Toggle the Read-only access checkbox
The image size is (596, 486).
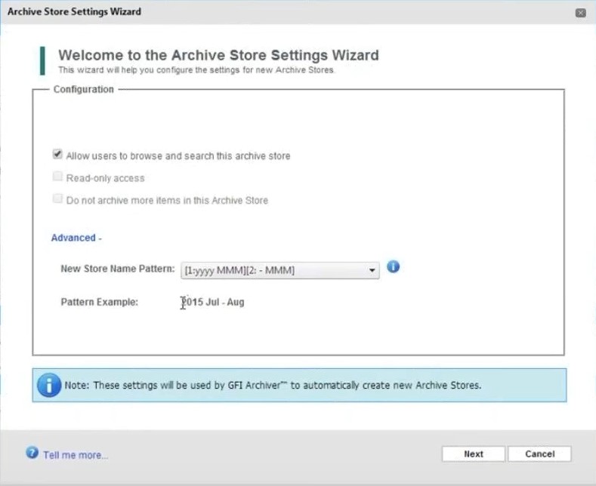coord(57,176)
